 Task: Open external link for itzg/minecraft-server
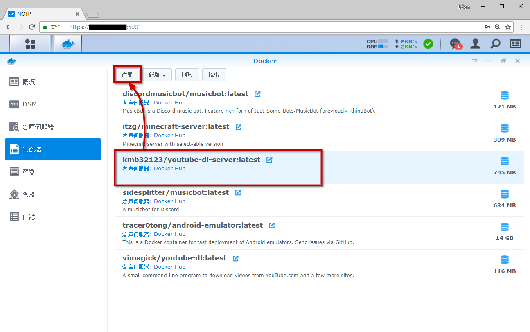239,127
